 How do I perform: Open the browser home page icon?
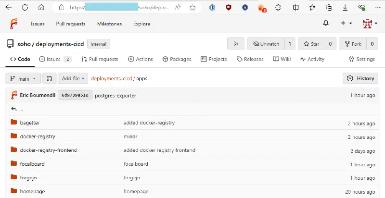coord(41,7)
